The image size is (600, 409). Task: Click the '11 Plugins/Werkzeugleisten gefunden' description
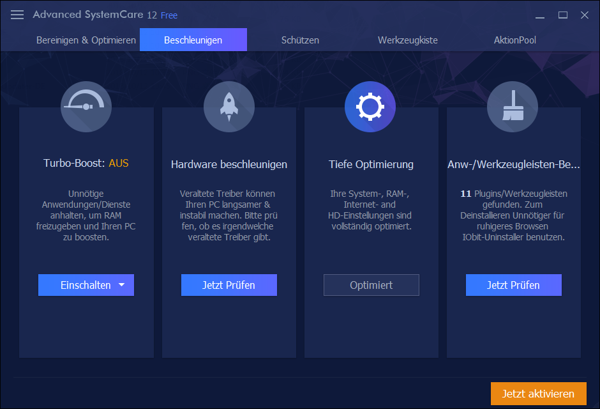click(x=514, y=215)
